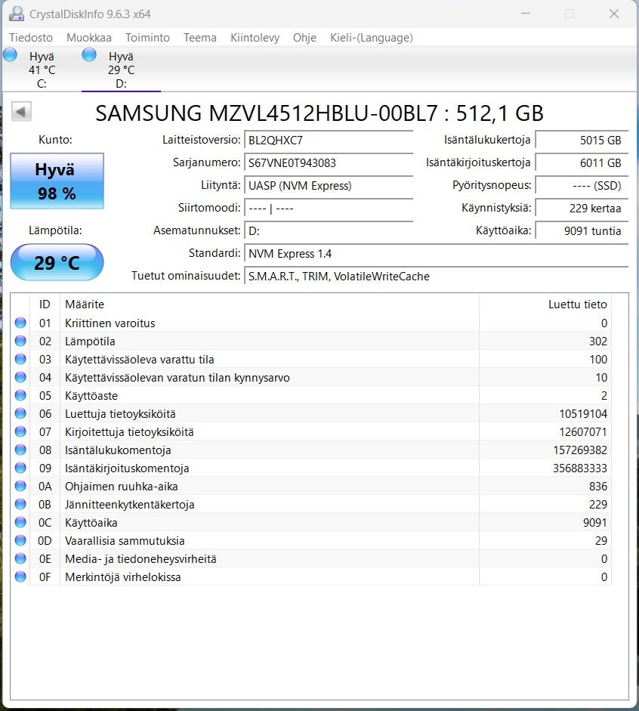Click the Isäntäkirjoituskertoja value 6011 GB

pyautogui.click(x=582, y=162)
